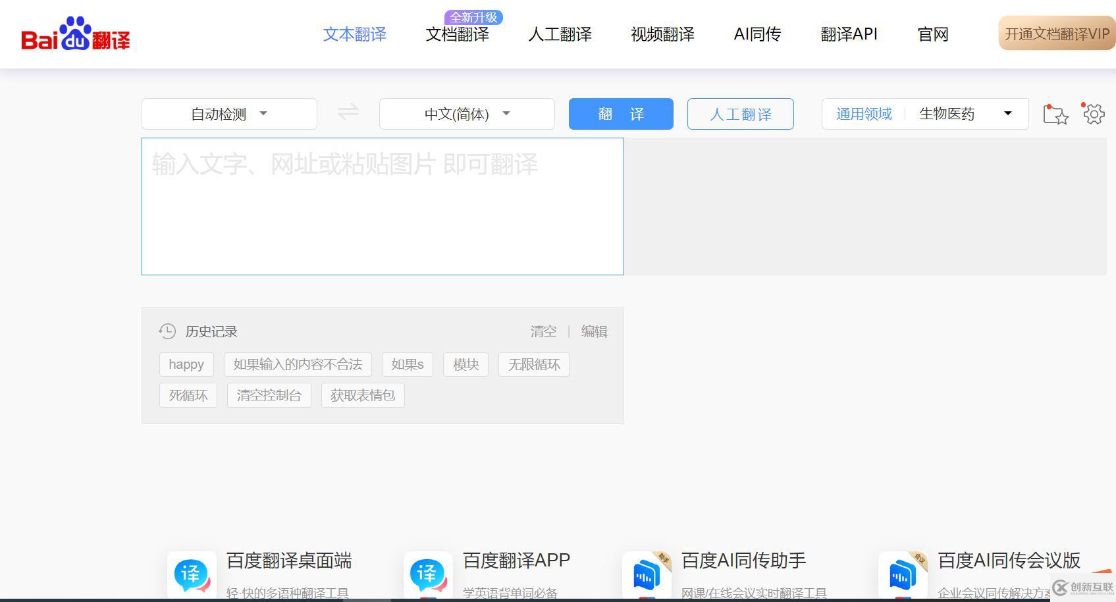Switch to 人工翻译 mode next to 翻译
The width and height of the screenshot is (1116, 602).
pyautogui.click(x=740, y=113)
